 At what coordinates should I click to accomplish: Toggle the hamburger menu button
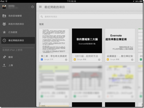pos(40,7)
